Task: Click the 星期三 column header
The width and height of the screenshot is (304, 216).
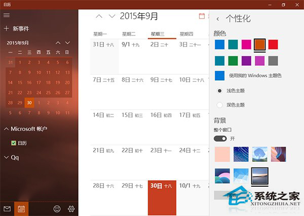Action: 162,34
